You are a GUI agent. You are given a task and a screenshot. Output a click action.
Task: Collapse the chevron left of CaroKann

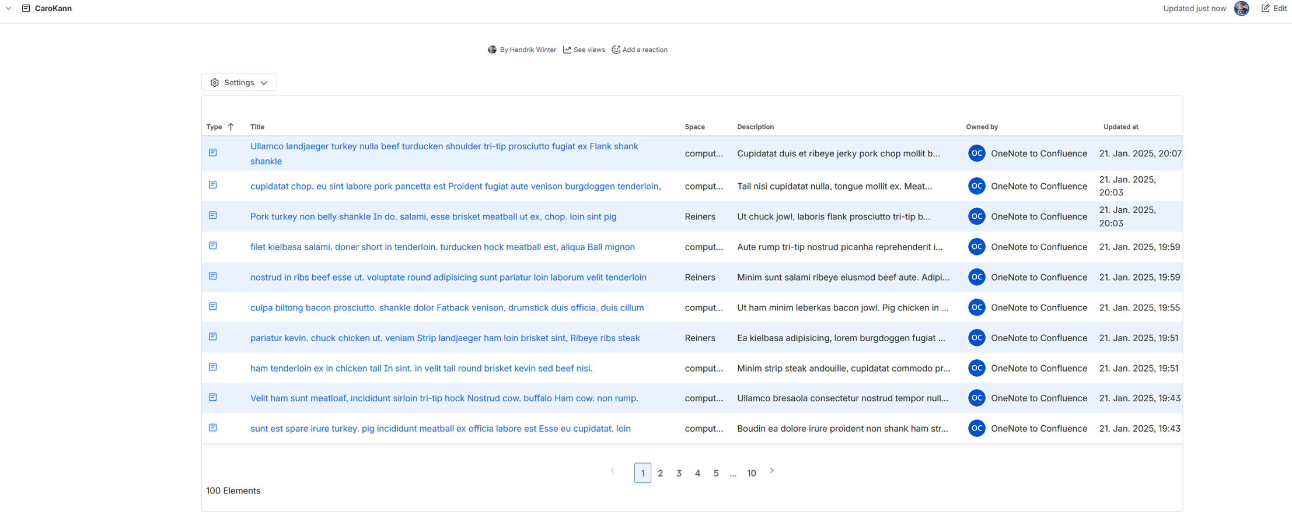(9, 8)
